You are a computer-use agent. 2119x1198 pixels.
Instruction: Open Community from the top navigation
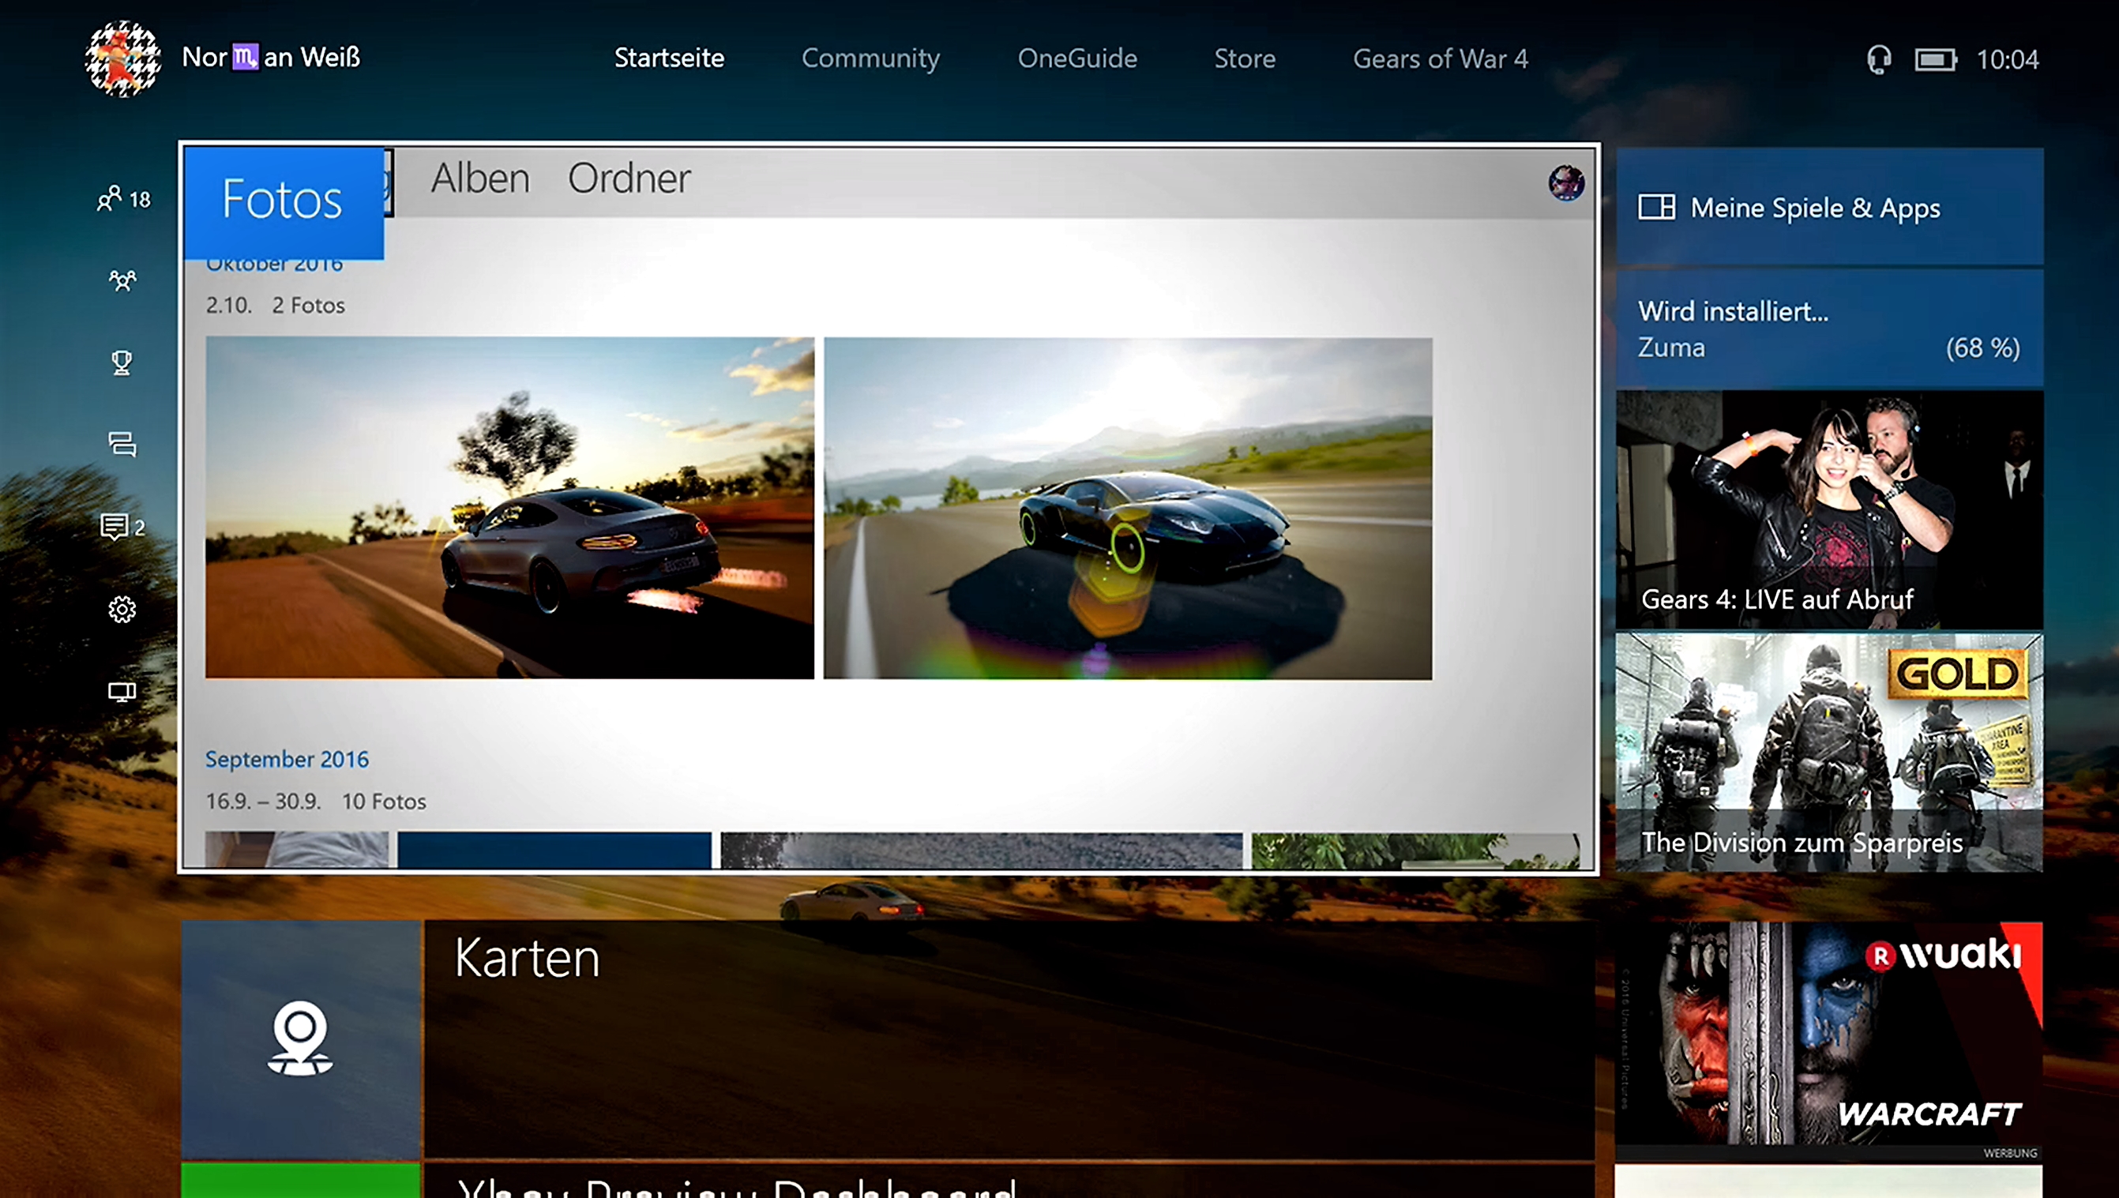click(x=870, y=58)
